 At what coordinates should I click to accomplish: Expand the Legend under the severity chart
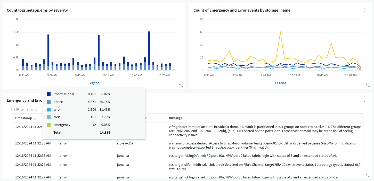pyautogui.click(x=94, y=83)
